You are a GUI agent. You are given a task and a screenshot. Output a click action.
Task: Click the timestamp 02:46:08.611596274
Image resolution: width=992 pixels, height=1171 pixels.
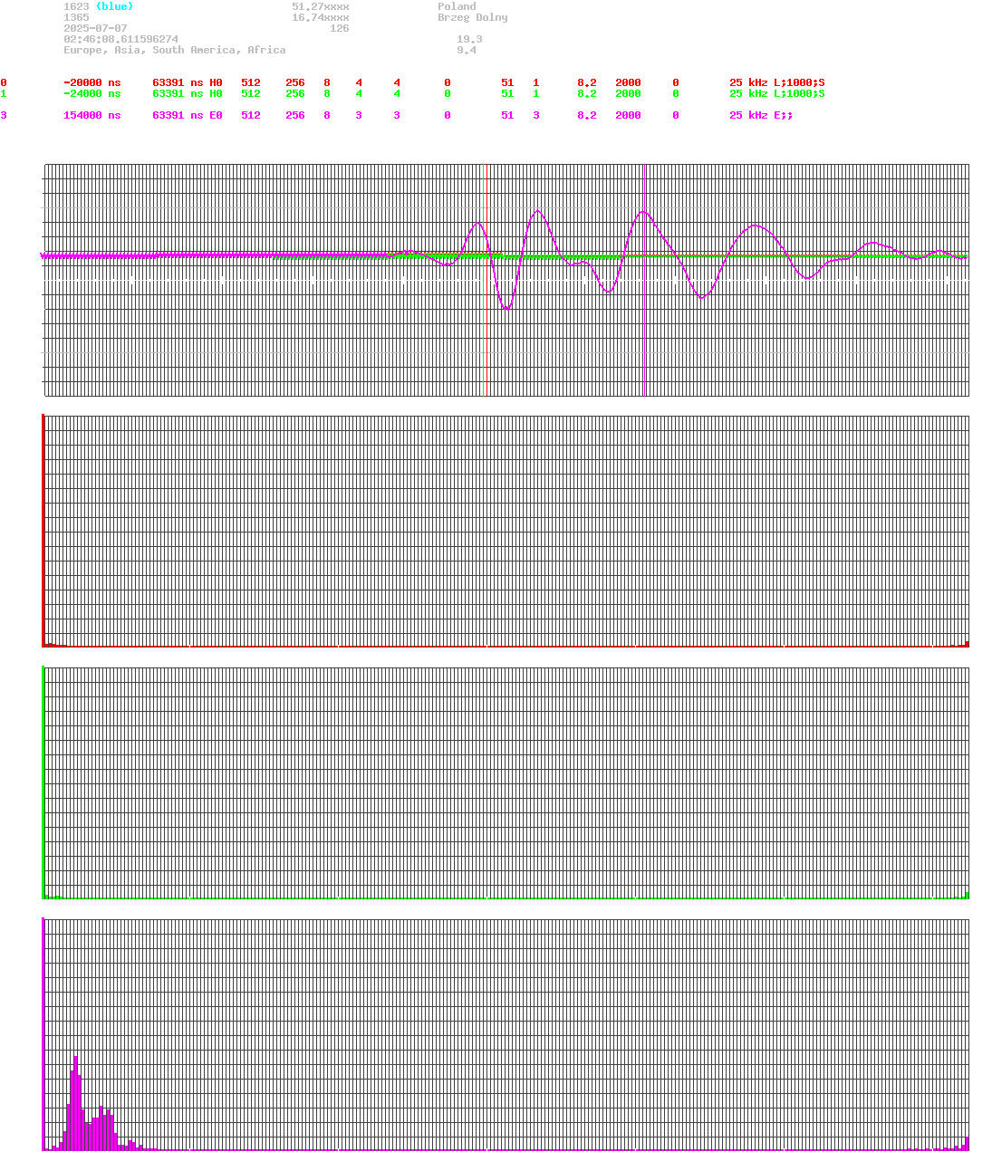[x=120, y=39]
